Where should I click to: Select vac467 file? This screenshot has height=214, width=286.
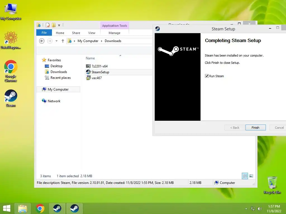pyautogui.click(x=96, y=78)
